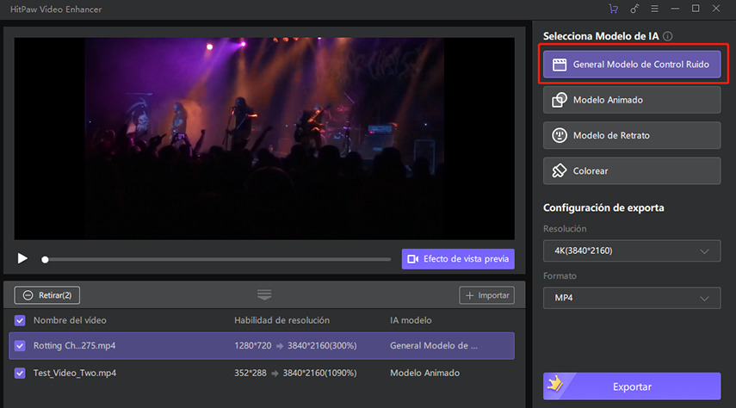Screen dimensions: 736x408
Task: Open the Resolución 4K dropdown
Action: tap(632, 251)
